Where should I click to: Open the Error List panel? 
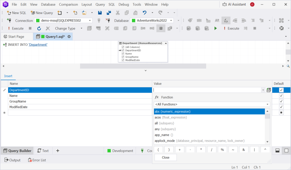[x=37, y=160]
